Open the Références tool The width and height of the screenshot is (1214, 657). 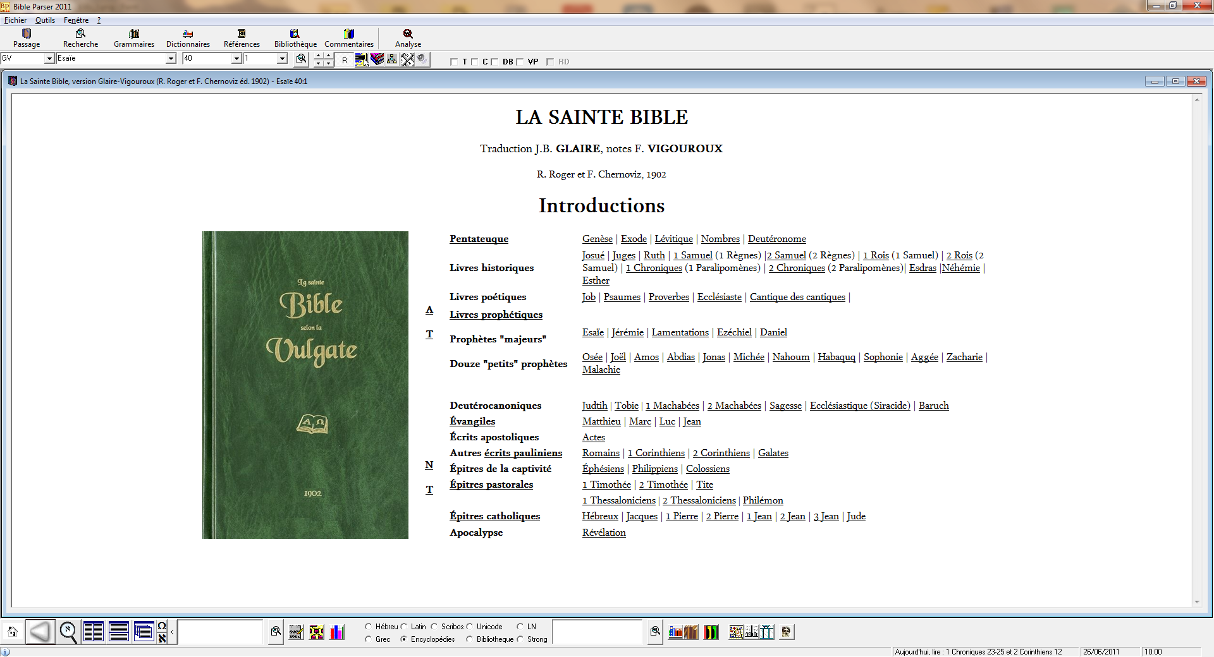[x=242, y=38]
